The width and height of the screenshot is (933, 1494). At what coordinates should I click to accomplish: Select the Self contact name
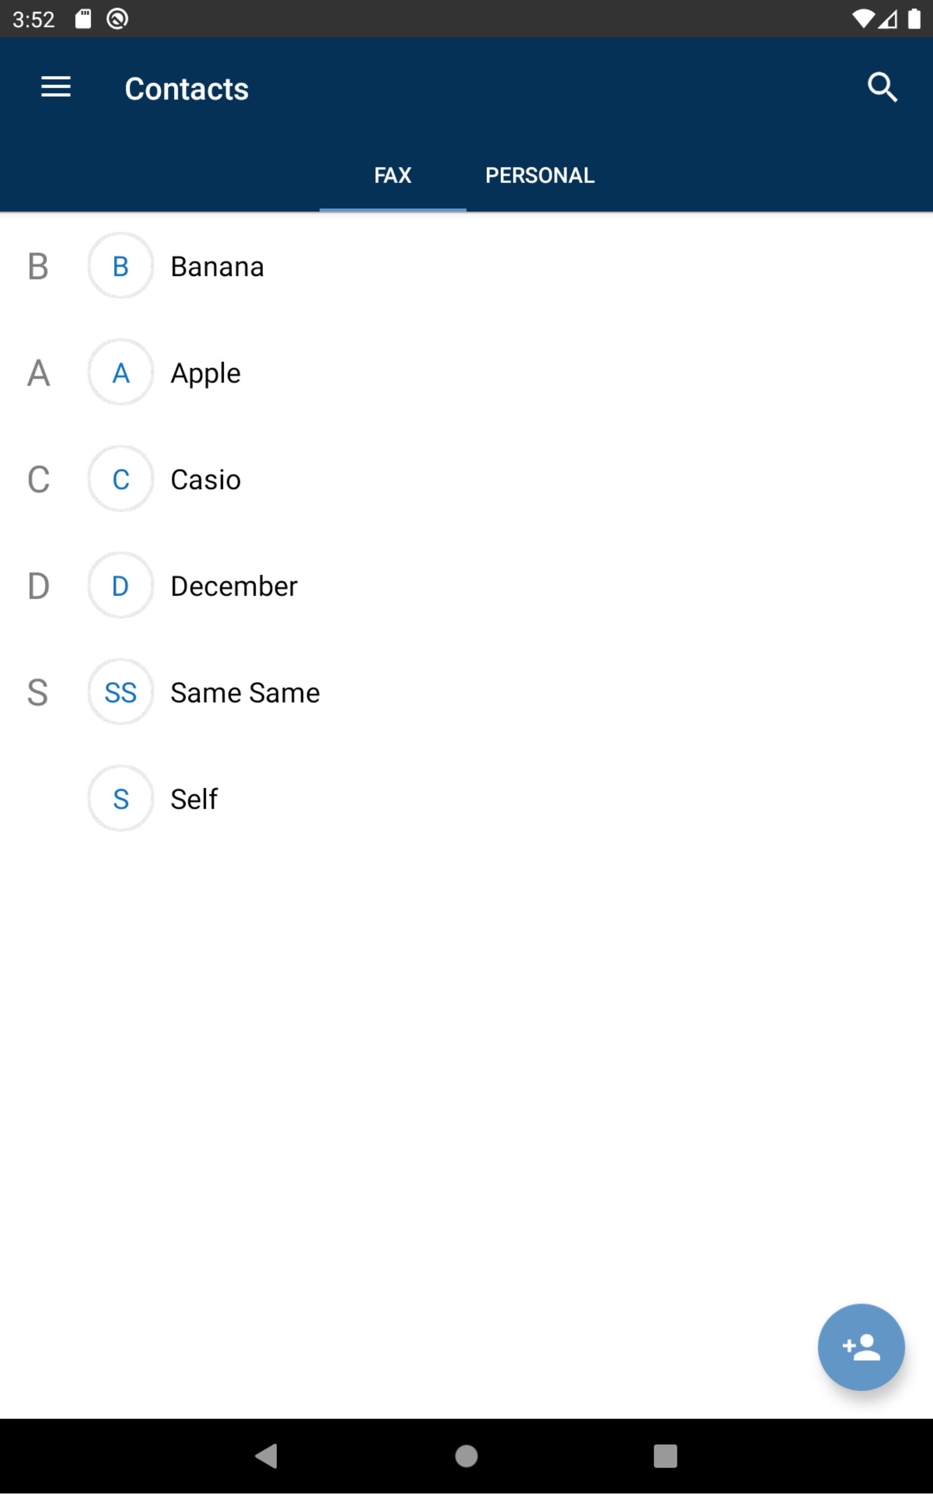[x=194, y=800]
